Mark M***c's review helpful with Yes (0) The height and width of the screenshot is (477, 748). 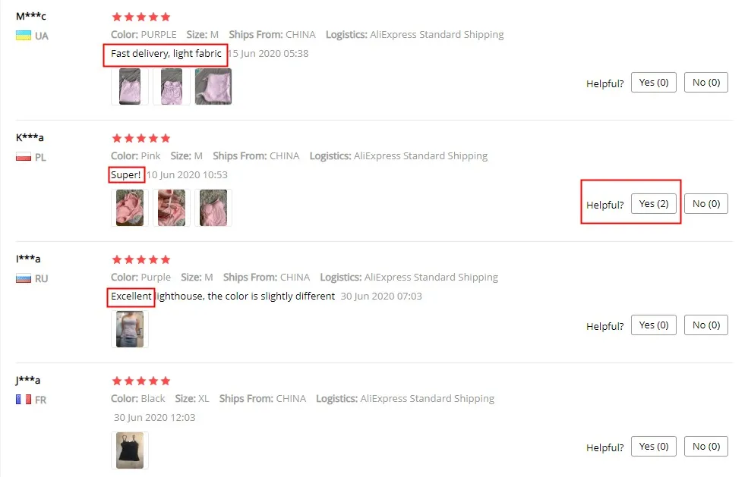click(654, 83)
